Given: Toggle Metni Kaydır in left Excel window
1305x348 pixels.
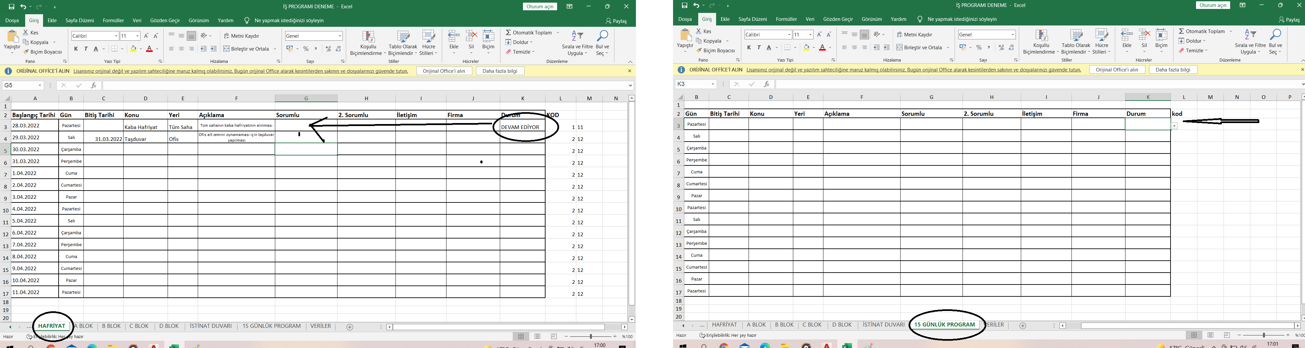Looking at the screenshot, I should (241, 36).
